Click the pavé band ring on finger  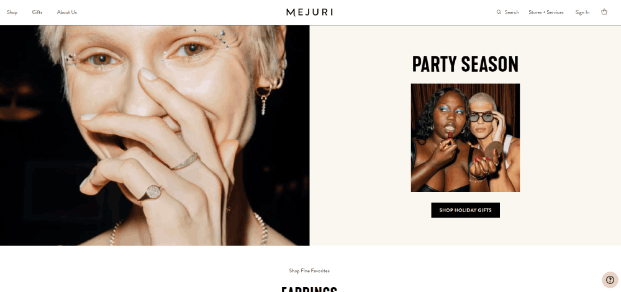click(x=184, y=161)
